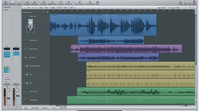Toggle the Auto Zoom toolbar icon
The image size is (199, 111).
click(x=27, y=2)
